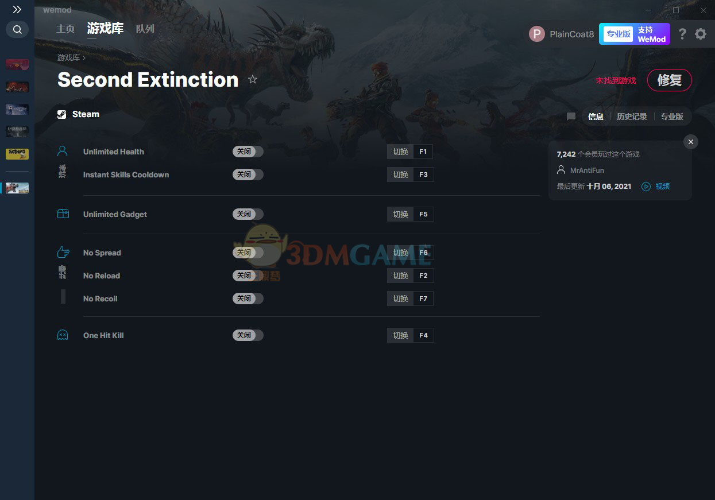Open the settings gear icon
Viewport: 715px width, 500px height.
click(x=701, y=34)
